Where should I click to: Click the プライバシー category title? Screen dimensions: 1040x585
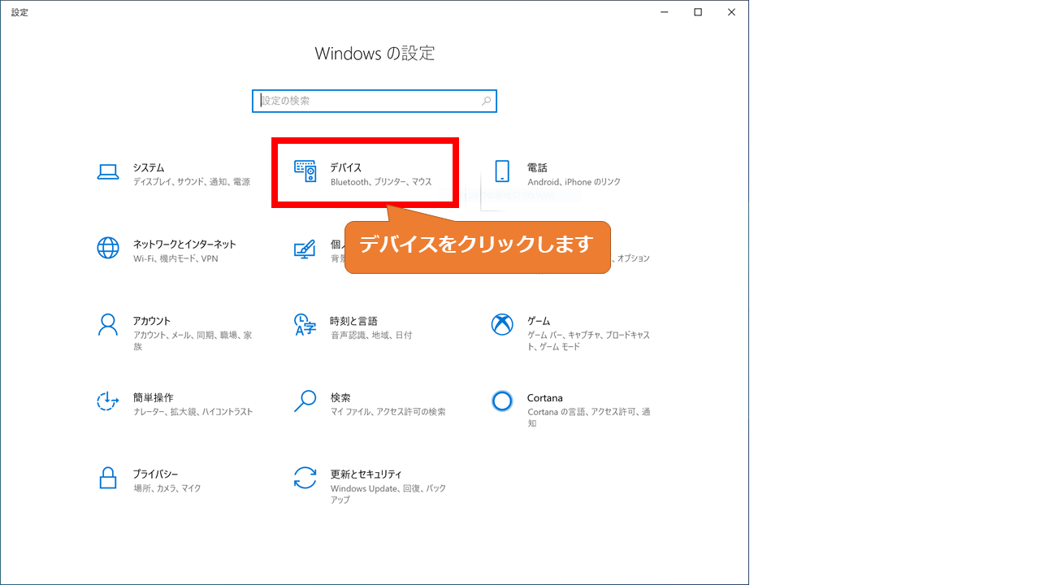[156, 474]
